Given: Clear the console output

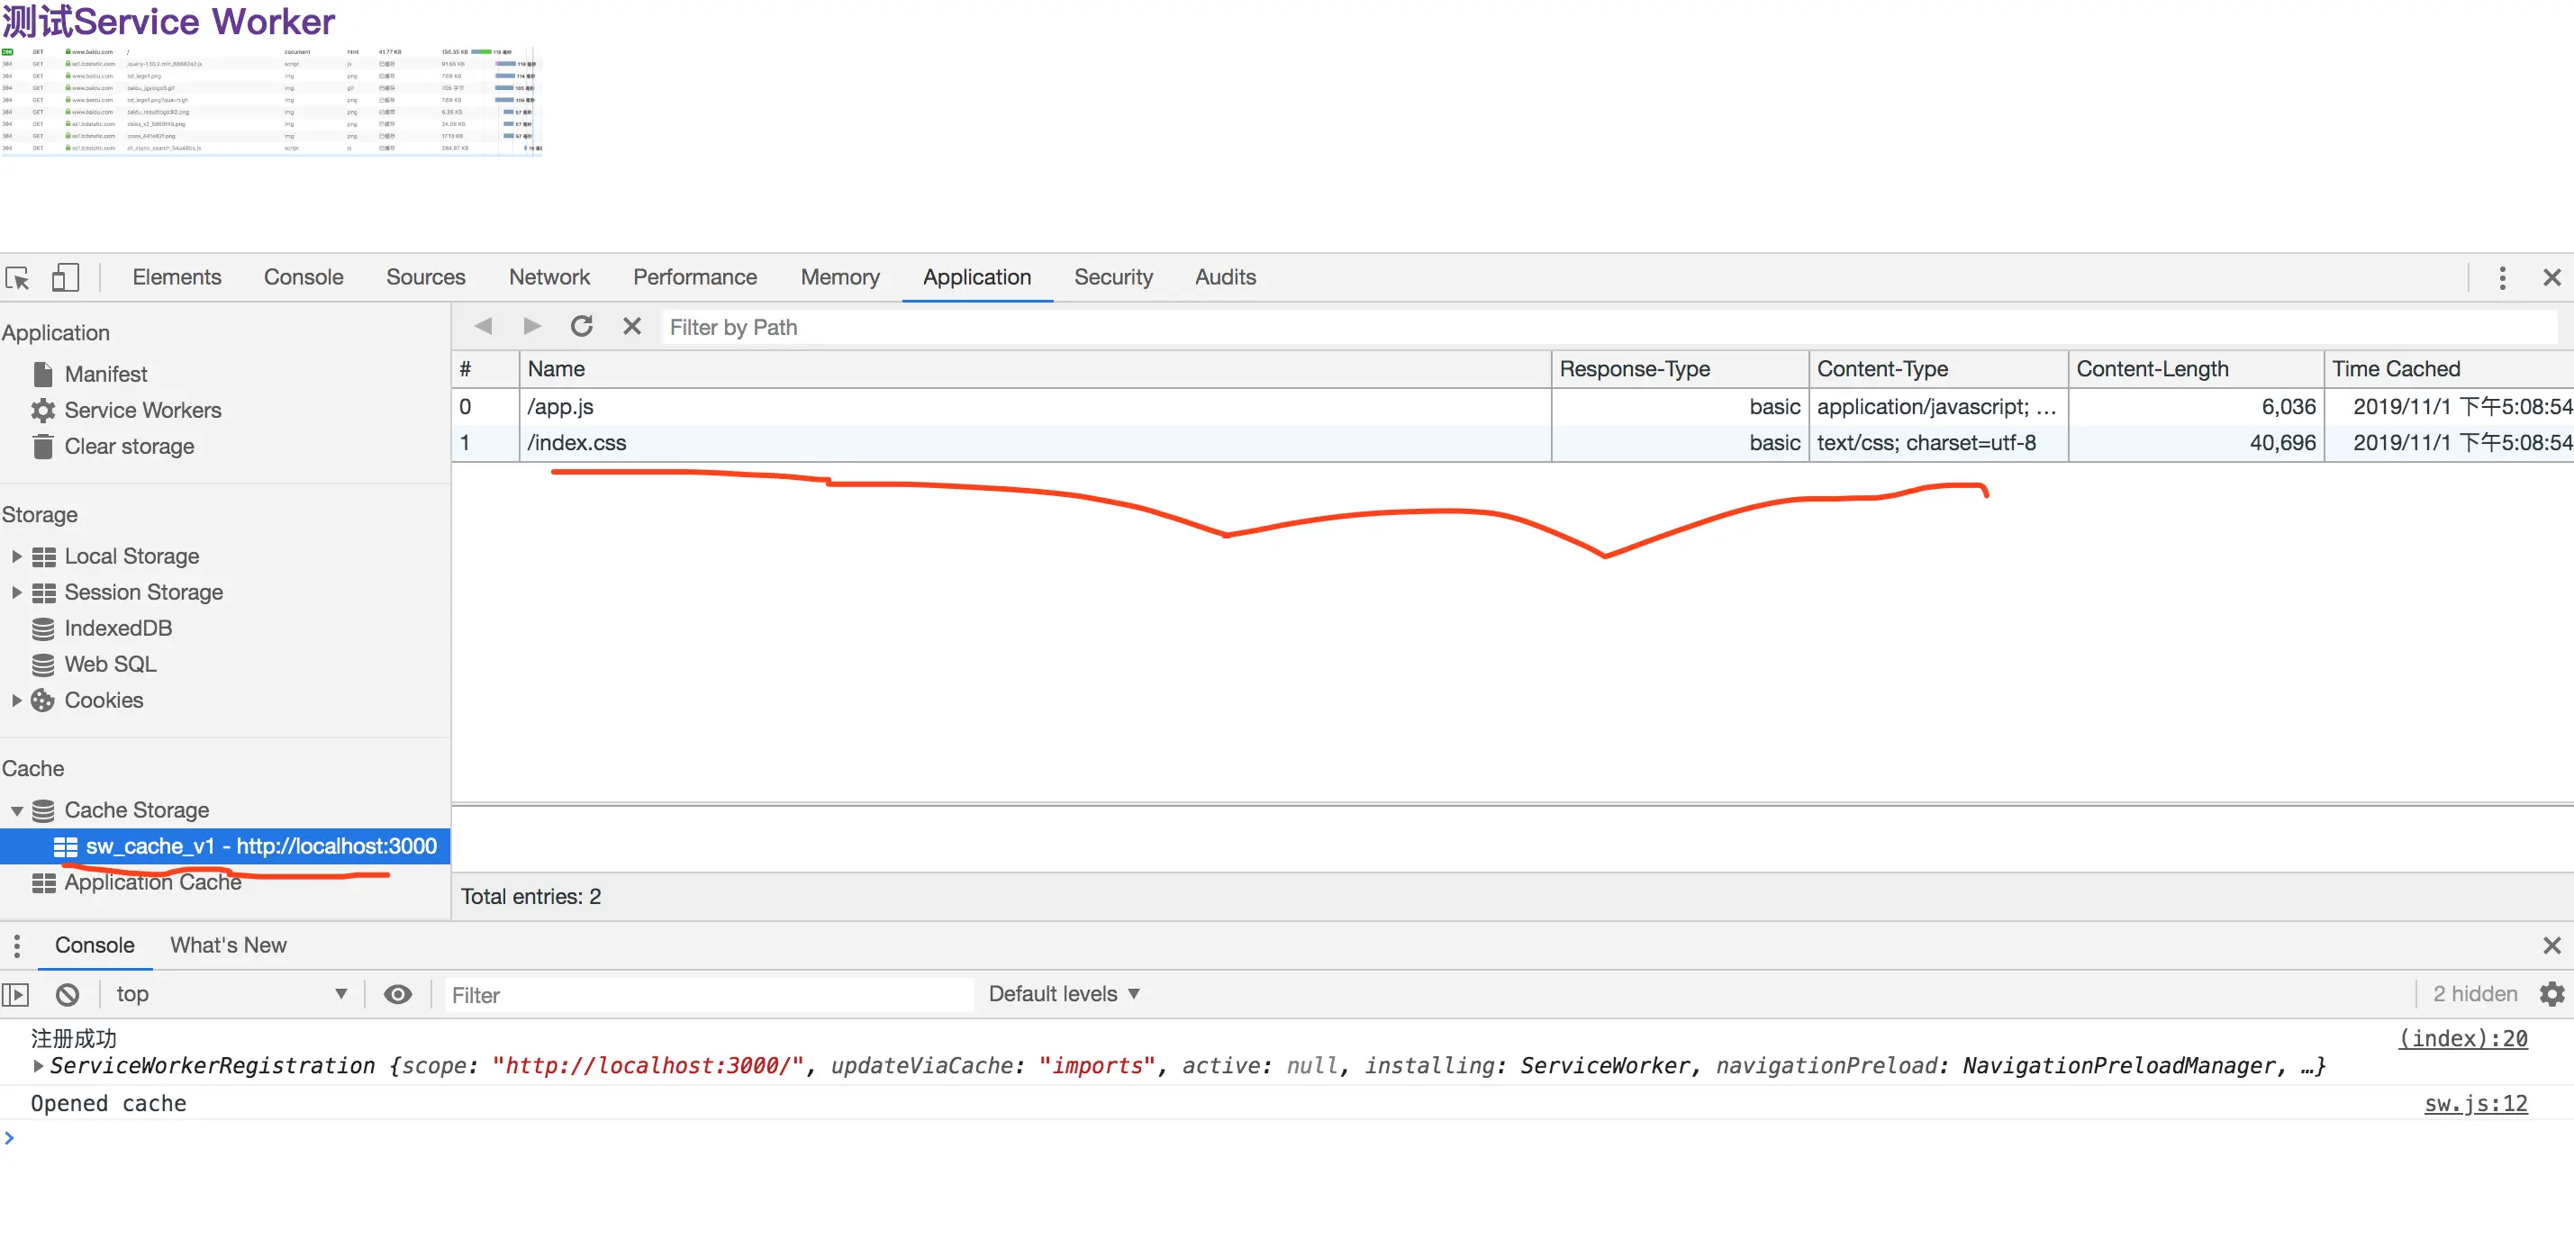Looking at the screenshot, I should click(67, 994).
